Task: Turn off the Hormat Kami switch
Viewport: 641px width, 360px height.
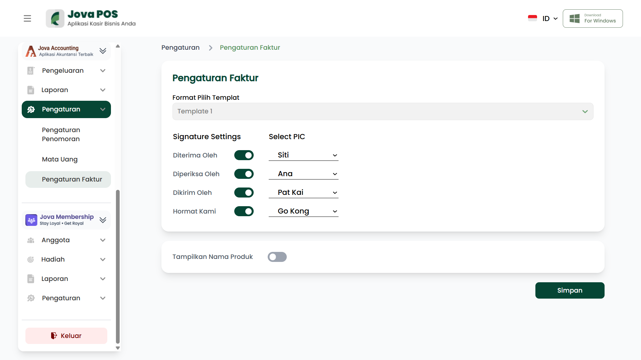Action: click(x=244, y=211)
